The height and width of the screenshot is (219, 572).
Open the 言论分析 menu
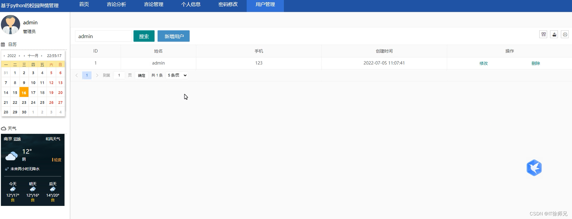(x=116, y=4)
